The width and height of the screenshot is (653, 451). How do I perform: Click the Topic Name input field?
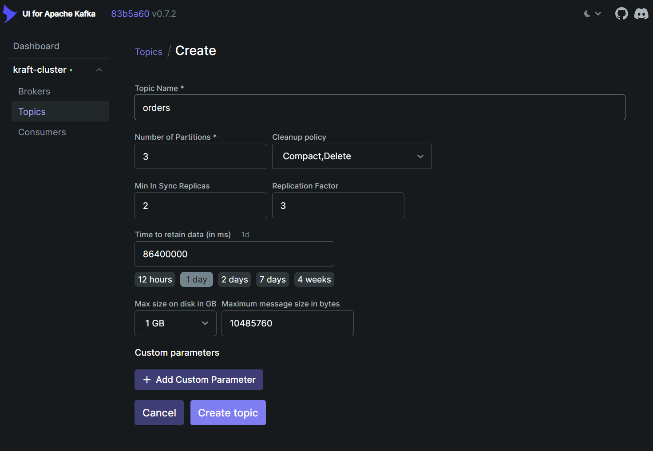pyautogui.click(x=380, y=108)
